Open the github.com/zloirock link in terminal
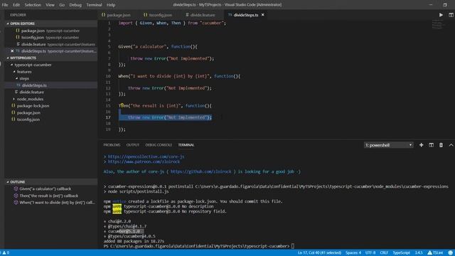 (x=200, y=171)
